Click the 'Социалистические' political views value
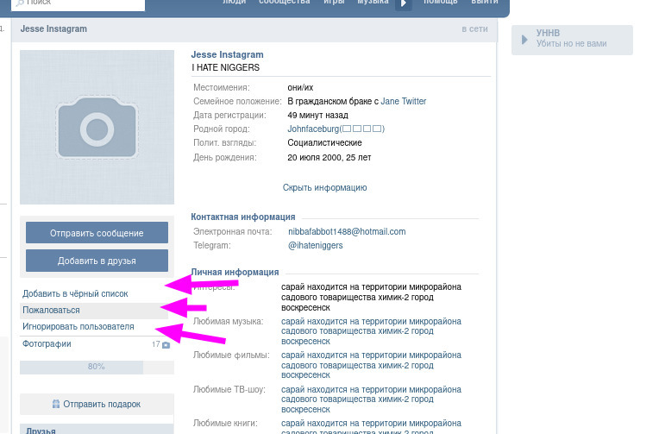Screen dimensions: 659x434 pos(324,143)
